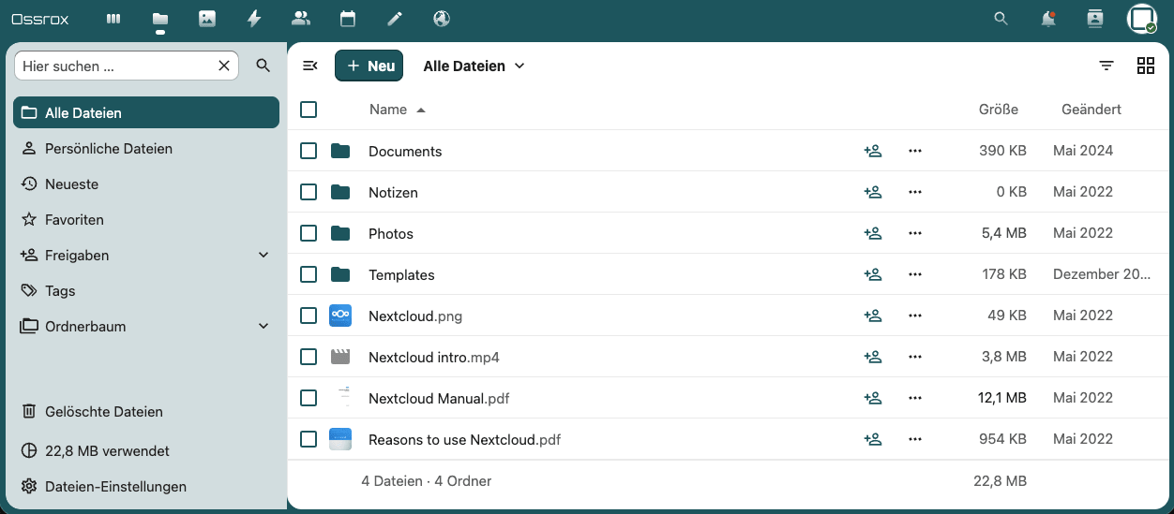1174x514 pixels.
Task: Select the Nextcloud.png checkbox
Action: (309, 316)
